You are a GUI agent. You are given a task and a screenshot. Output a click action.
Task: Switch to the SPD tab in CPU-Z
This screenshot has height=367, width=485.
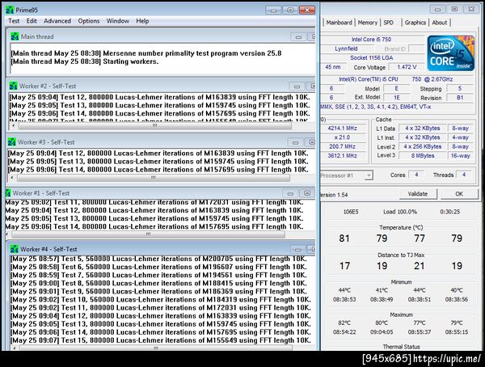pyautogui.click(x=389, y=23)
